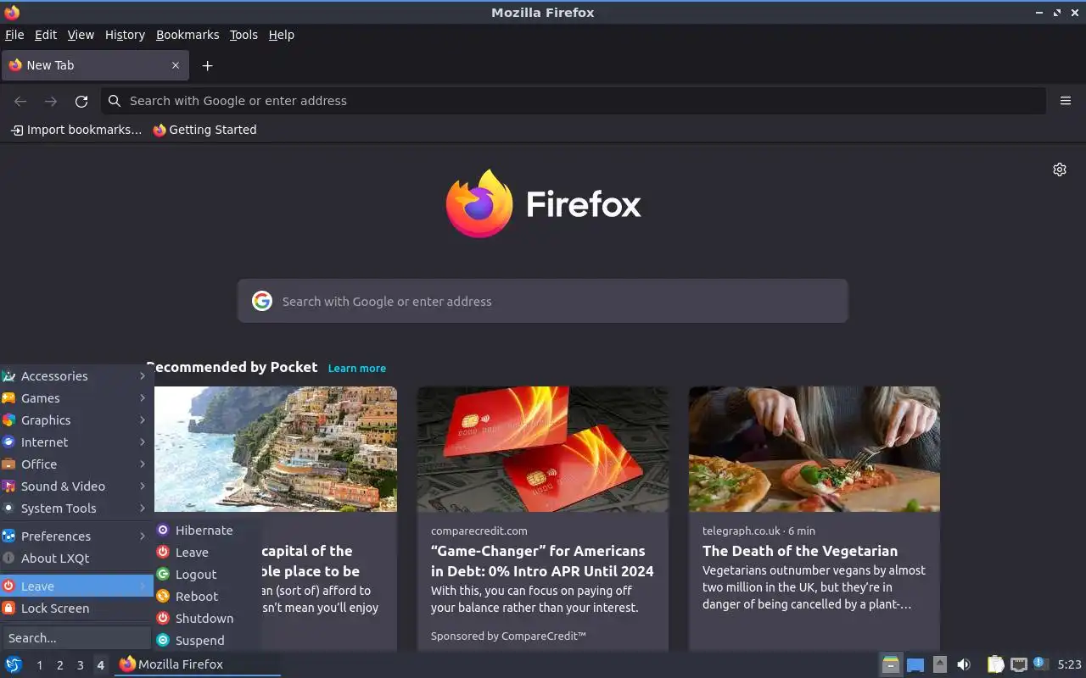
Task: Click the 5:23 clock
Action: (1069, 664)
